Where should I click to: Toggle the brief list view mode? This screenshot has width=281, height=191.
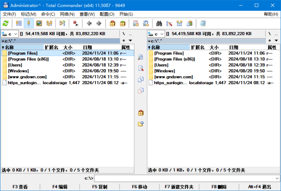coord(19,23)
